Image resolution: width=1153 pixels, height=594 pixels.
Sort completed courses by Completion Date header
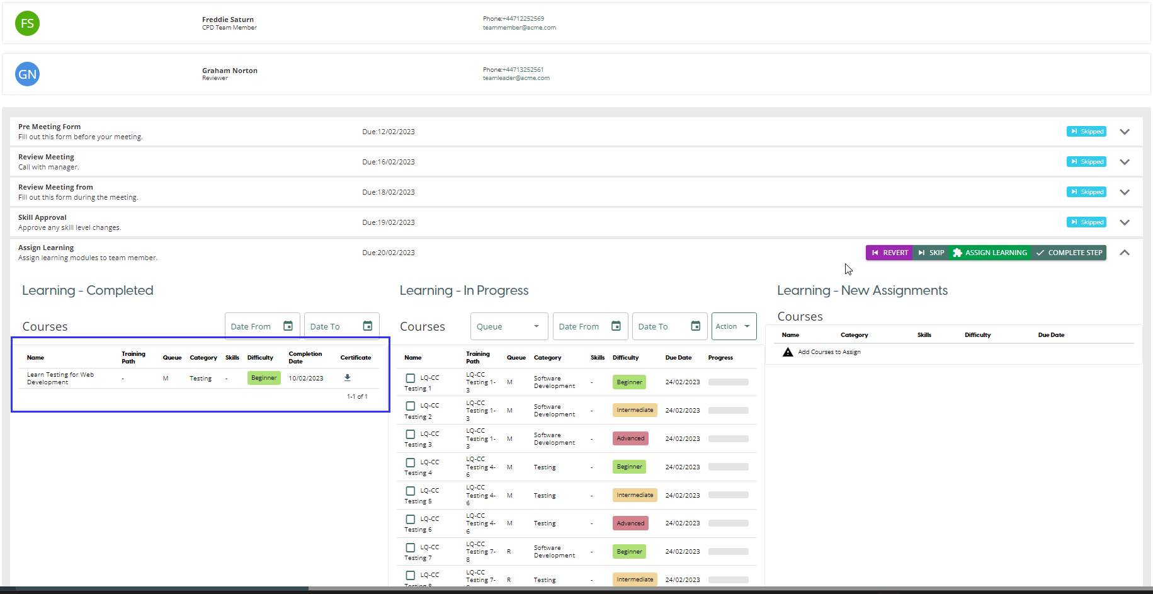click(305, 357)
